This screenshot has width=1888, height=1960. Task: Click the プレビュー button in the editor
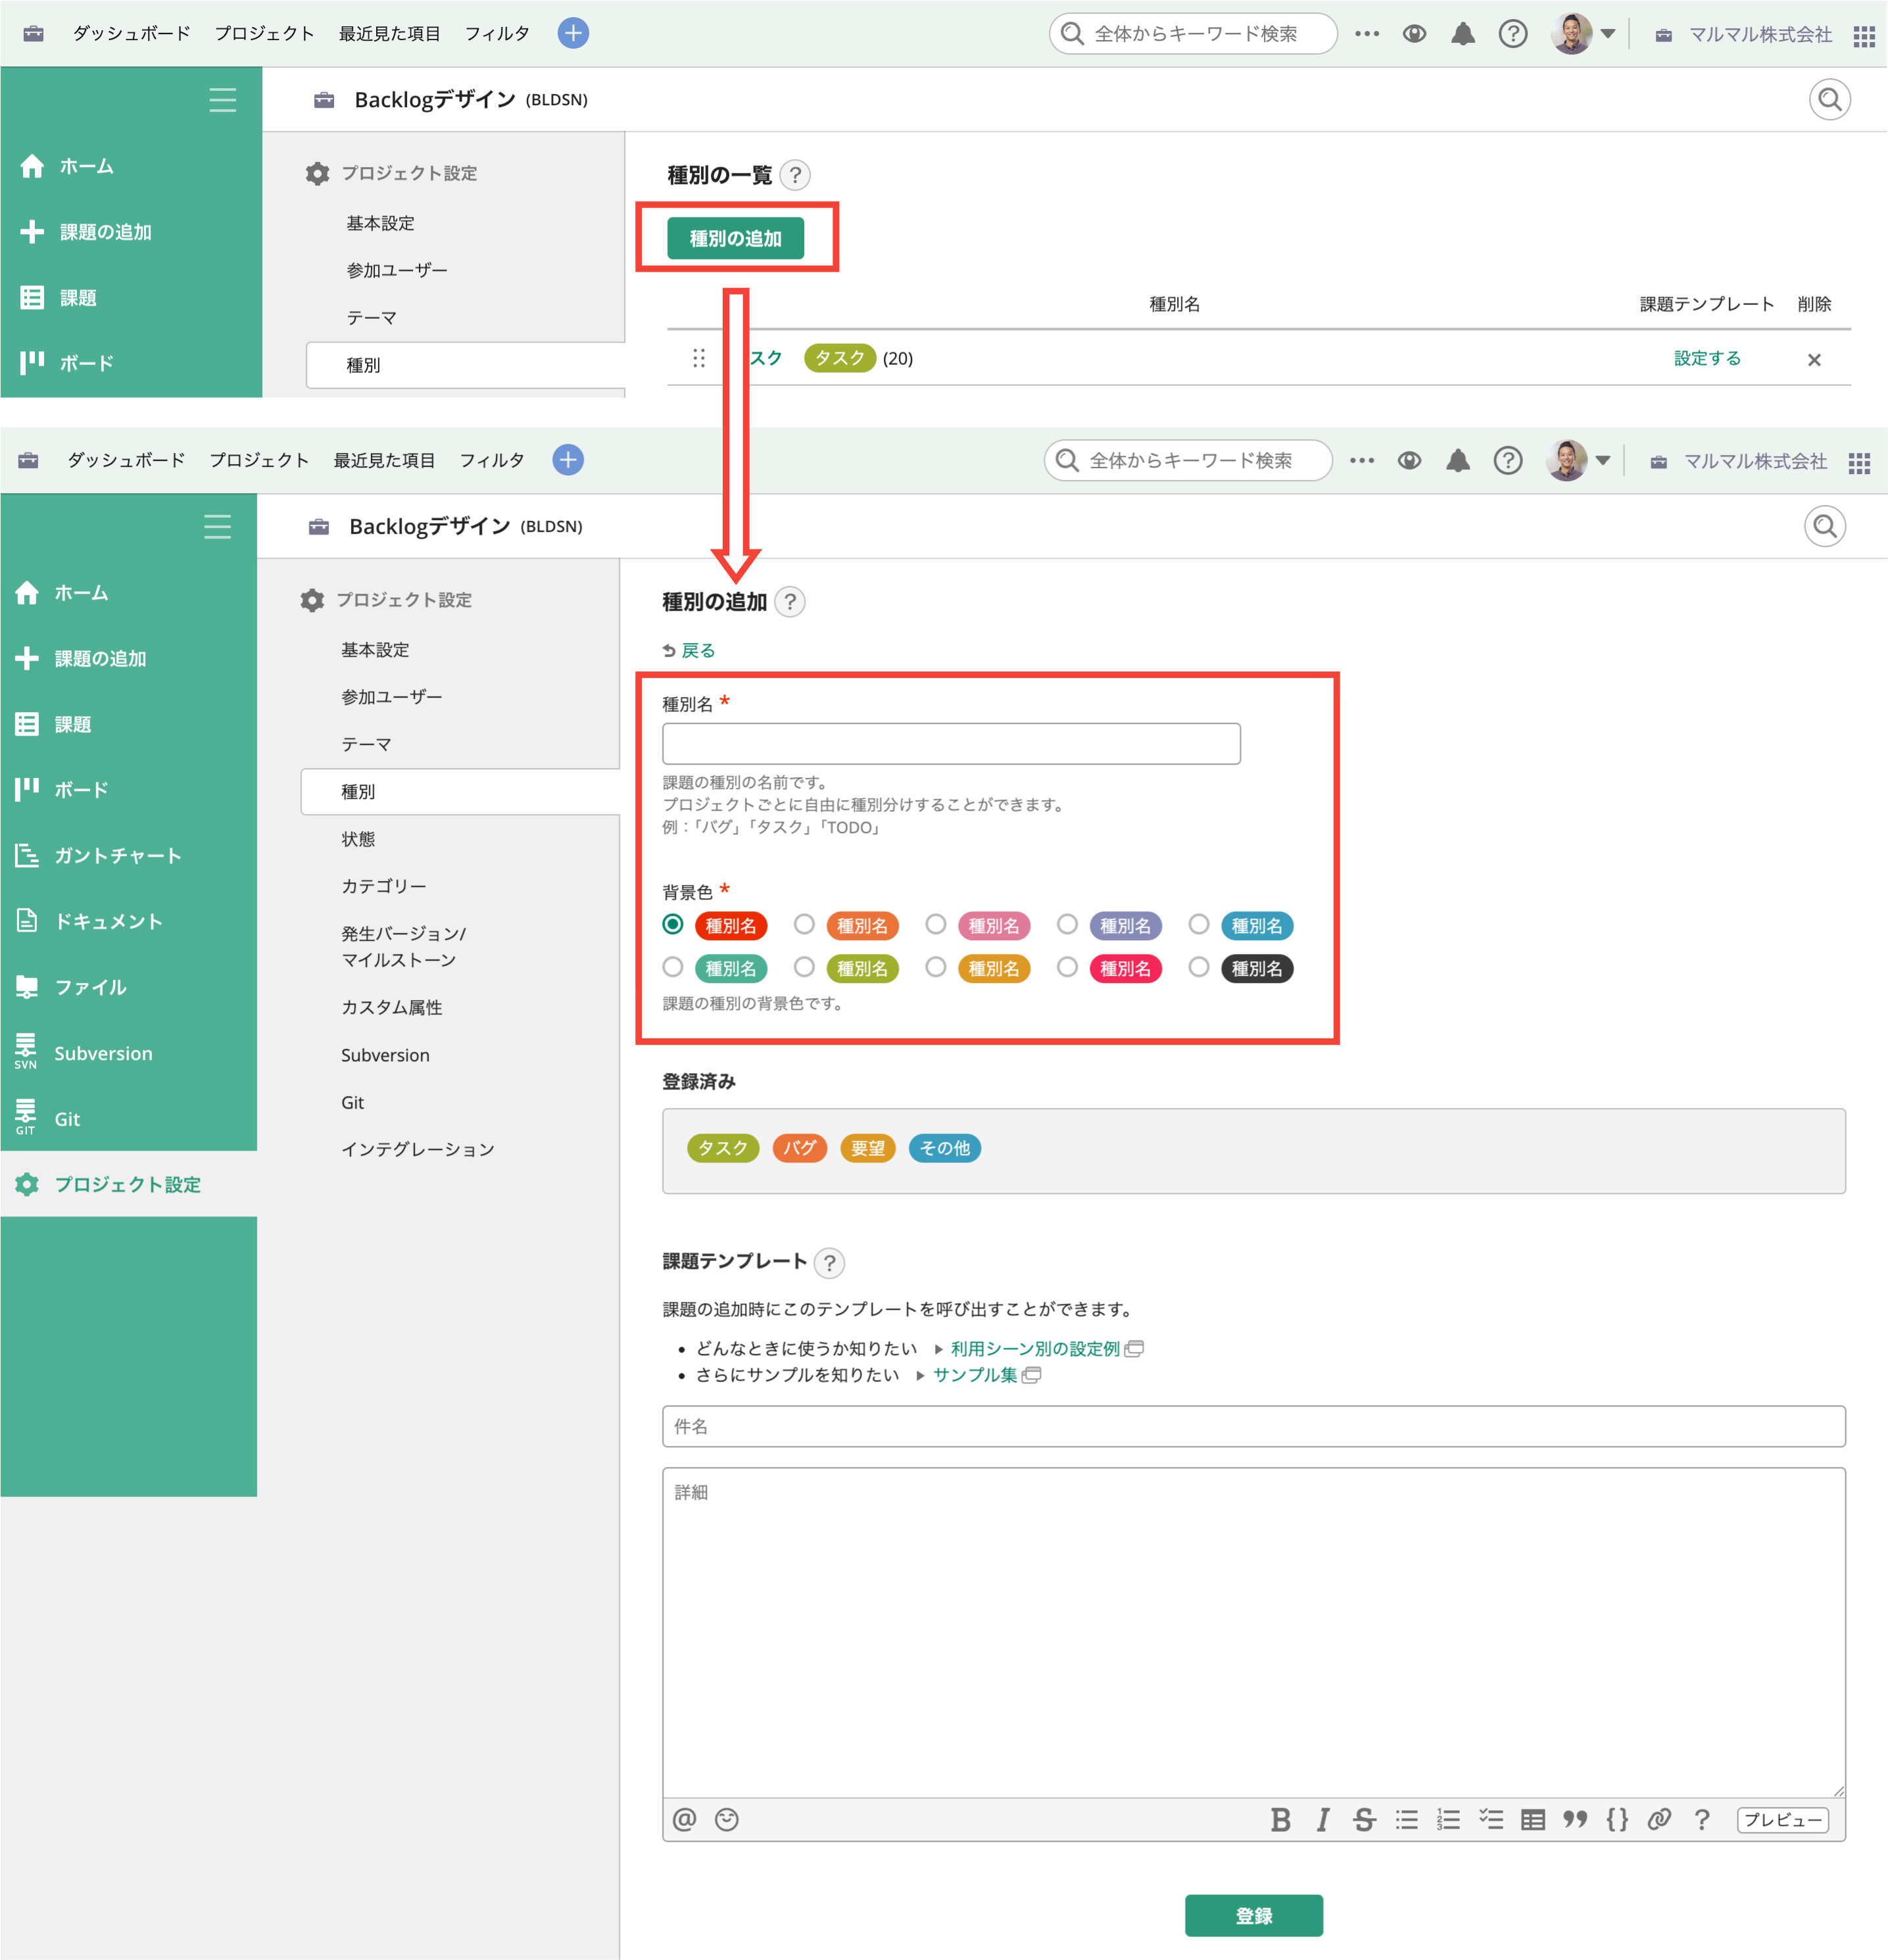[x=1783, y=1820]
